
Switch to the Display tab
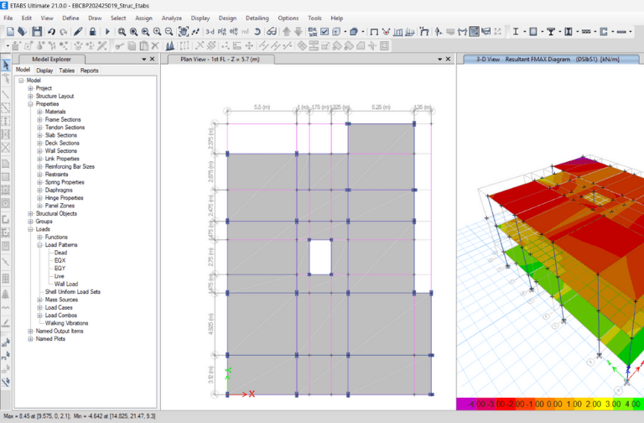44,70
